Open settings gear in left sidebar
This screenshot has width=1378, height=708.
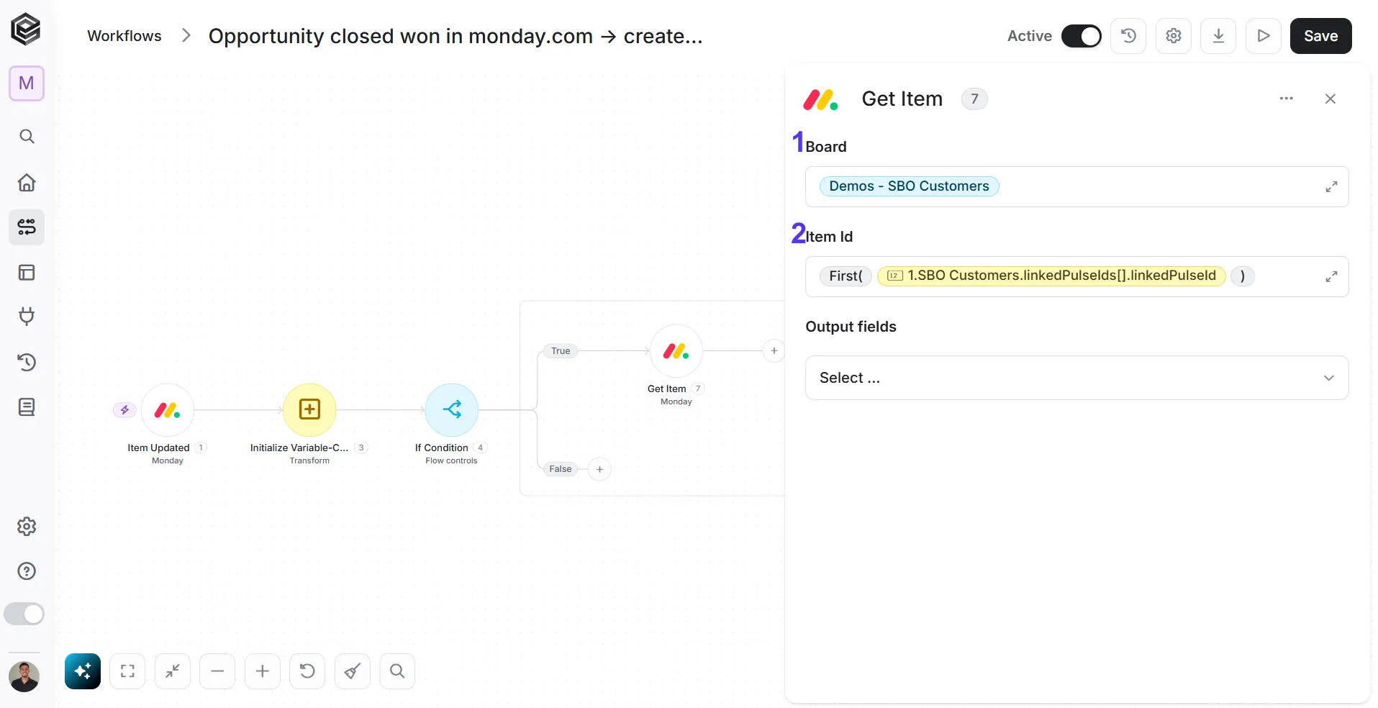(x=27, y=527)
